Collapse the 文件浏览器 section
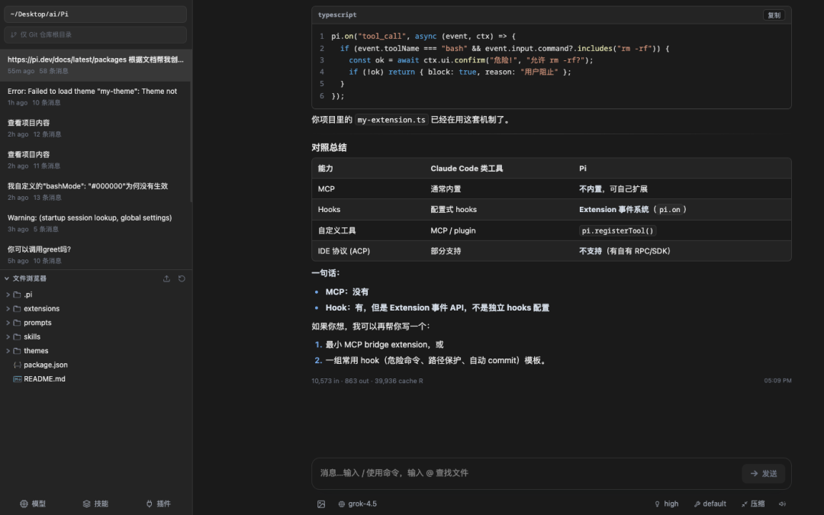824x515 pixels. [7, 278]
